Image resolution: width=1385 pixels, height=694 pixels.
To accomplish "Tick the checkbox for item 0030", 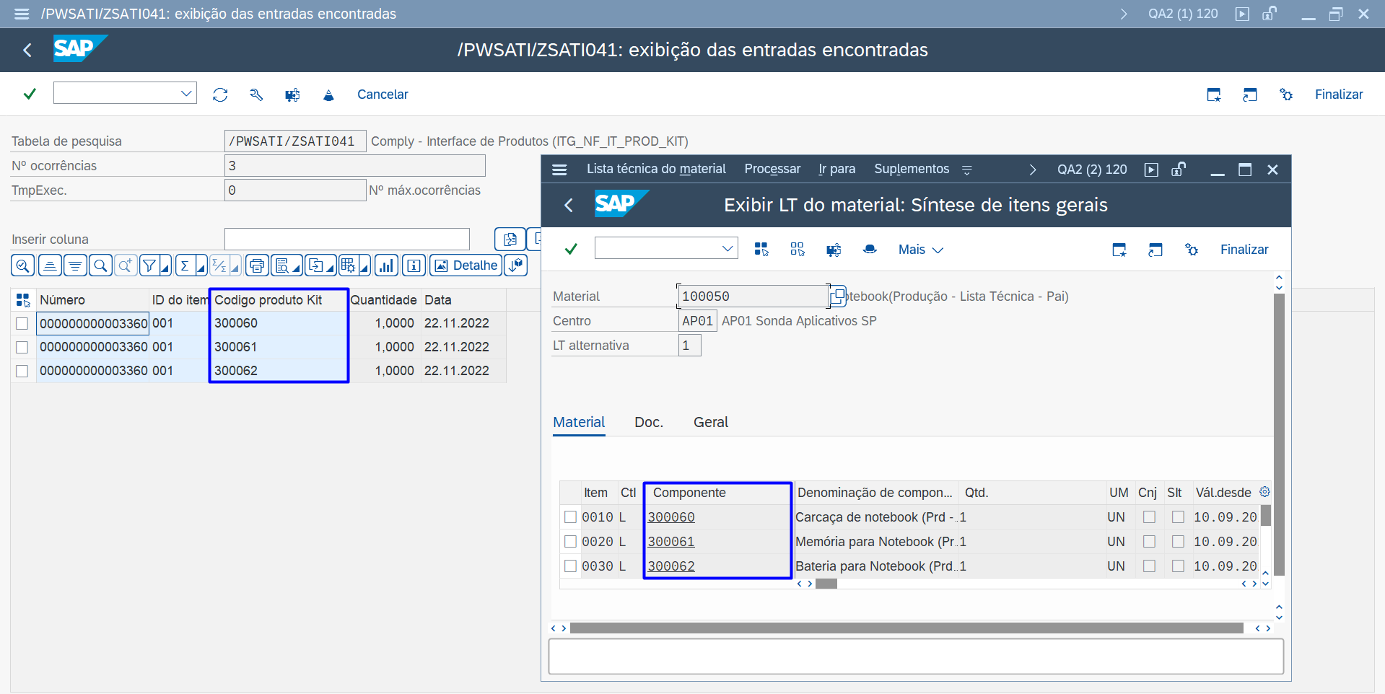I will 570,566.
